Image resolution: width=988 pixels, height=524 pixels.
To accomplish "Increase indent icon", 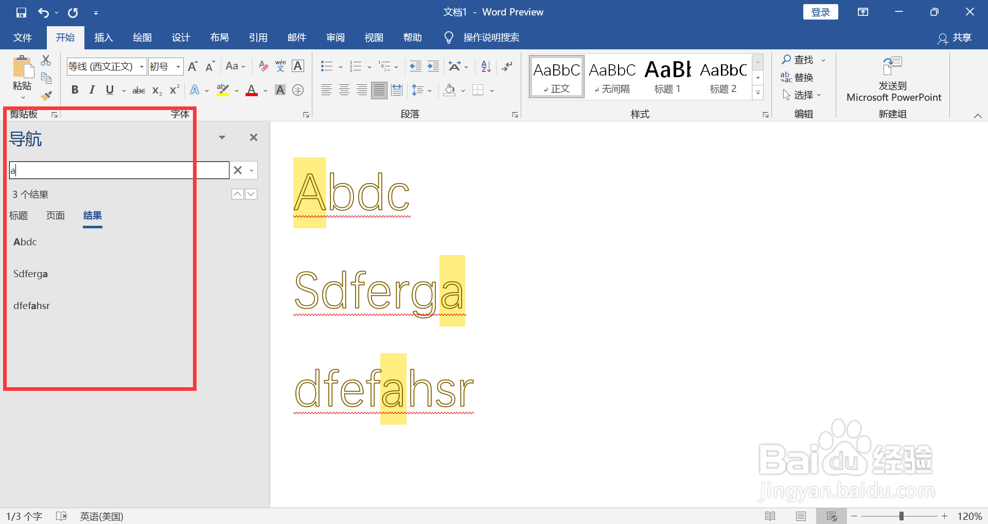I will point(433,66).
